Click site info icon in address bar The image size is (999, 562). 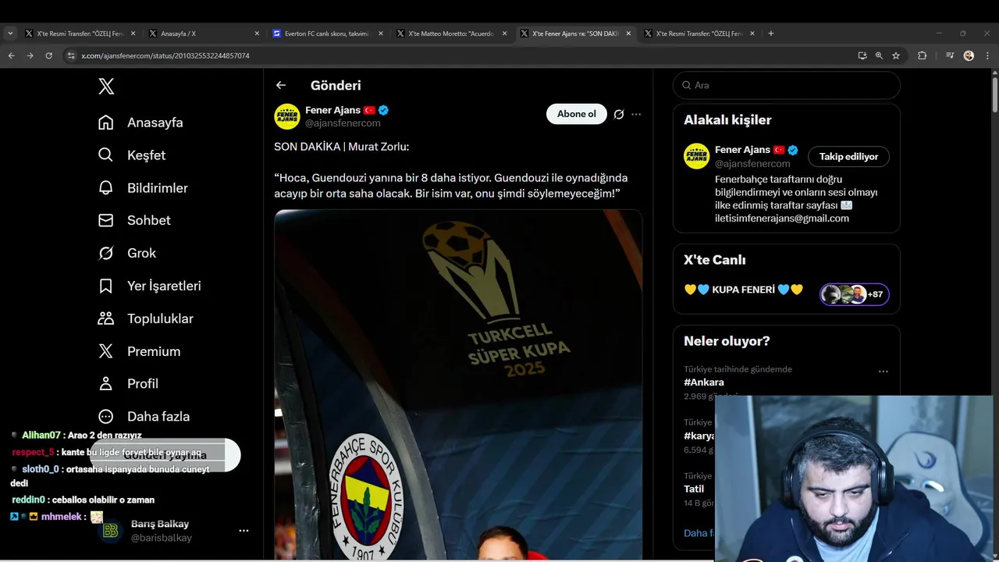pyautogui.click(x=71, y=55)
